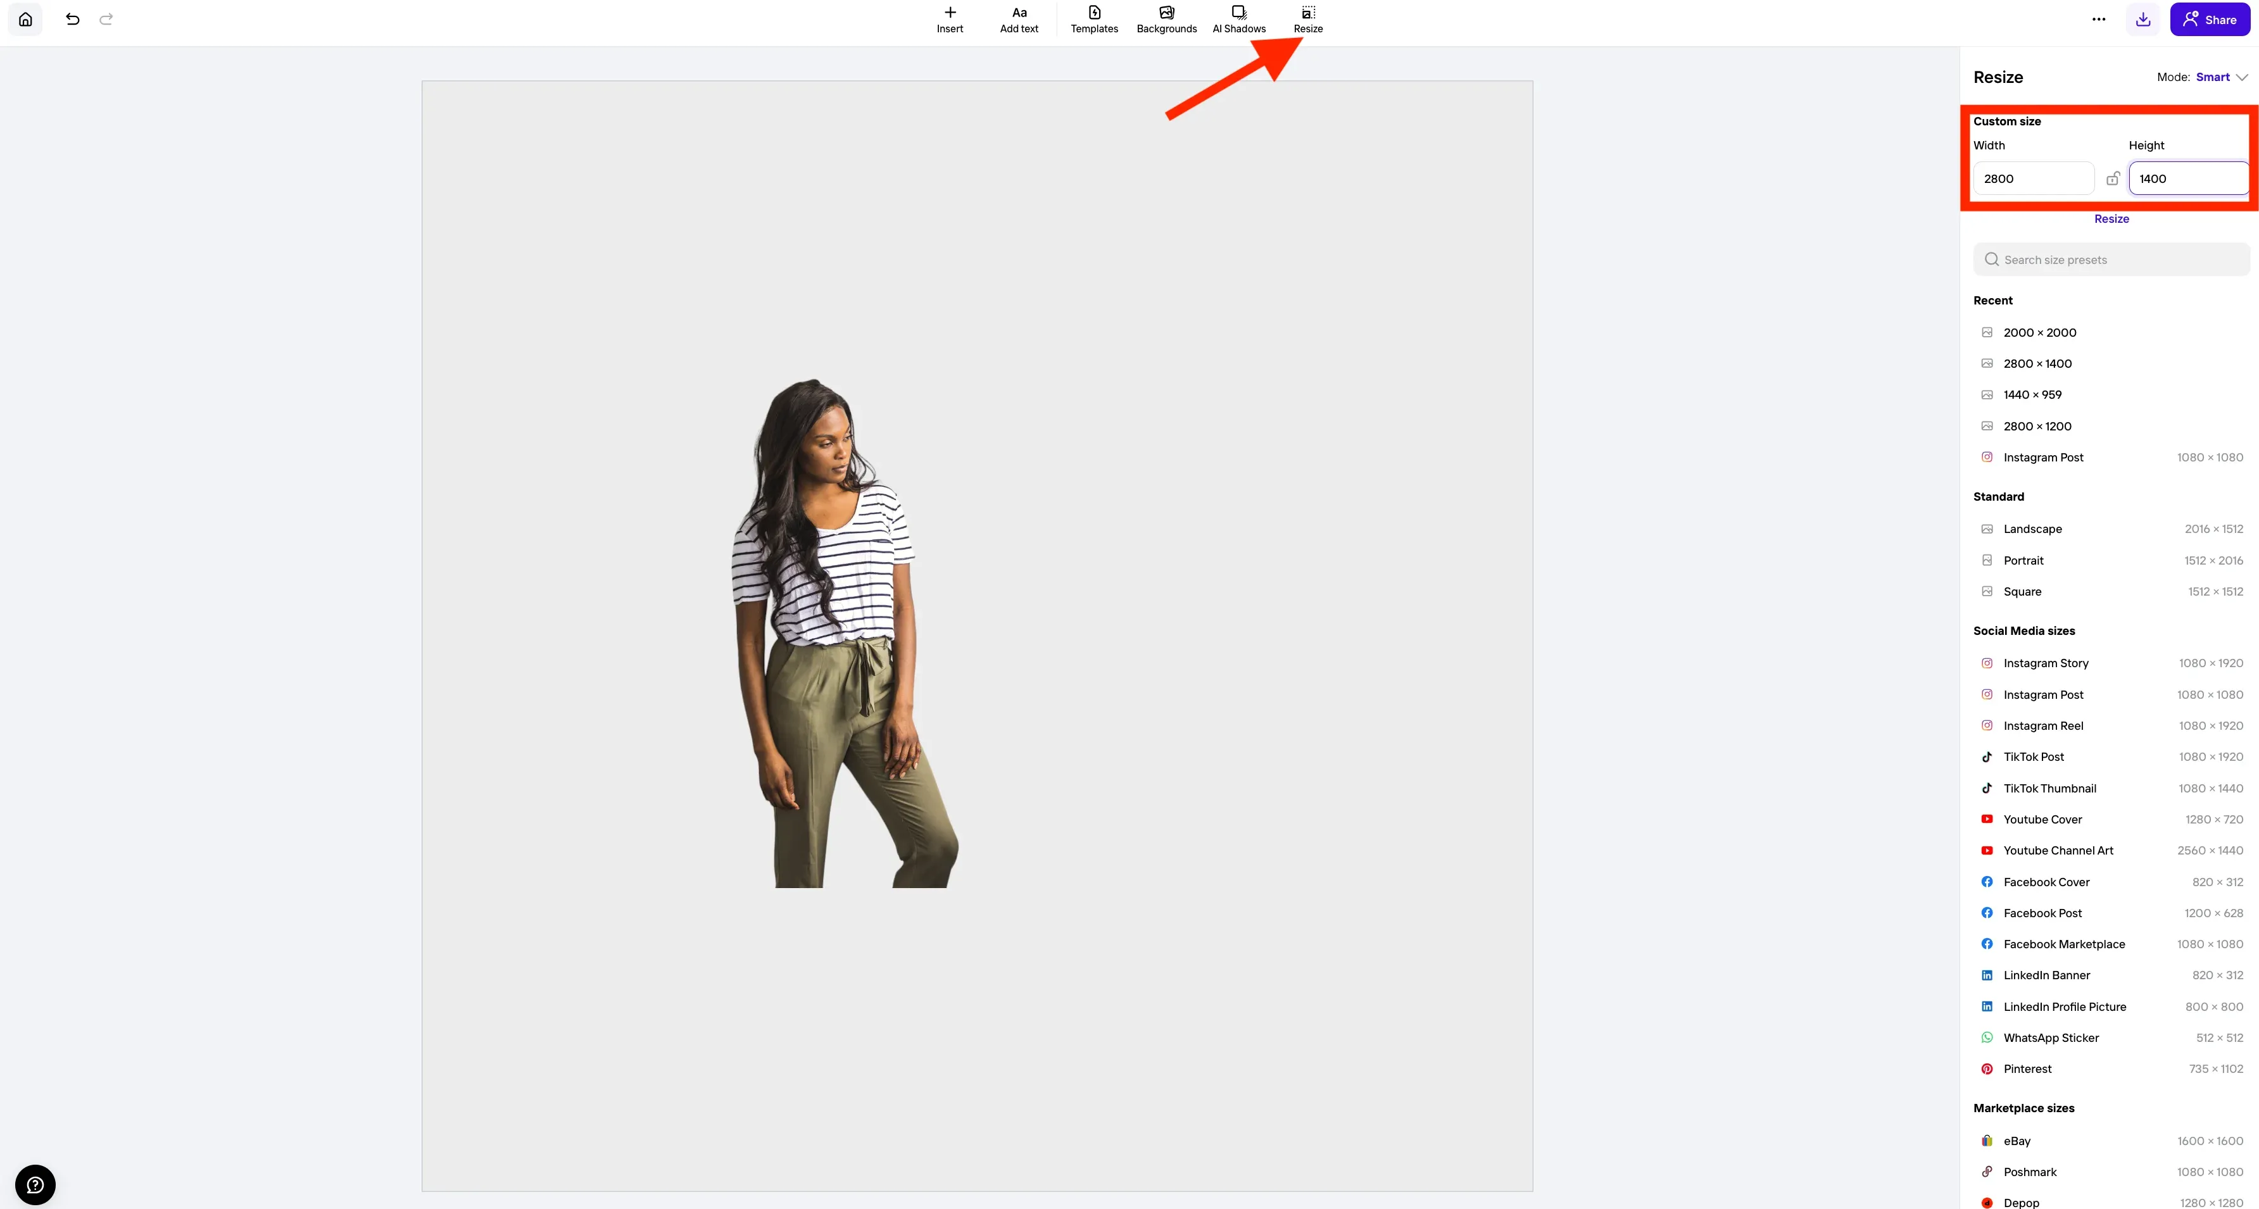Select the Instagram Reel preset
This screenshot has height=1209, width=2259.
coord(2111,726)
